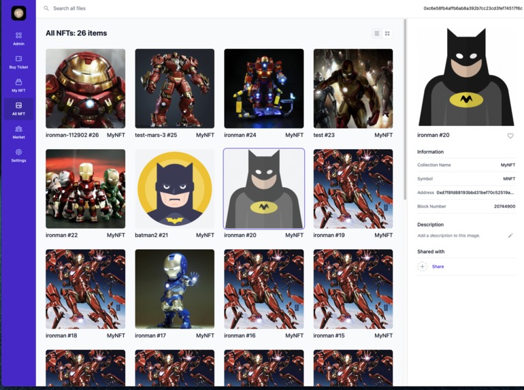Image resolution: width=524 pixels, height=390 pixels.
Task: Select the All NFT sidebar icon
Action: point(19,105)
